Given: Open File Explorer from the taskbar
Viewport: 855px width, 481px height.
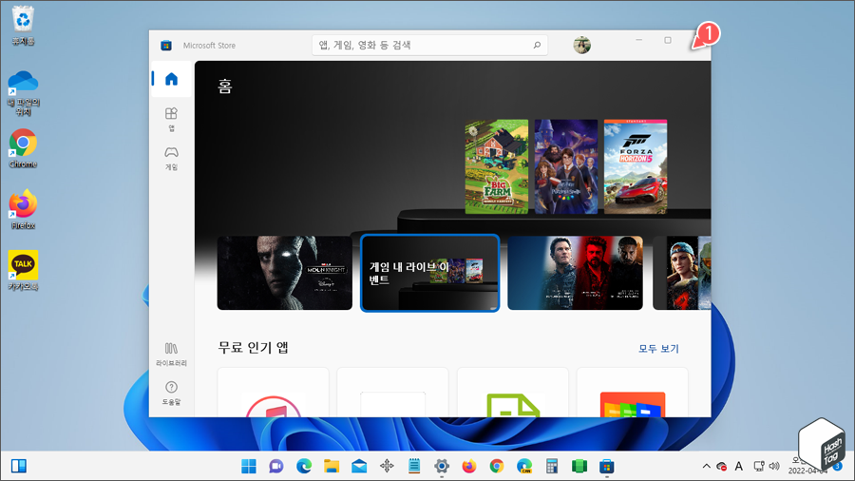Looking at the screenshot, I should pos(332,467).
